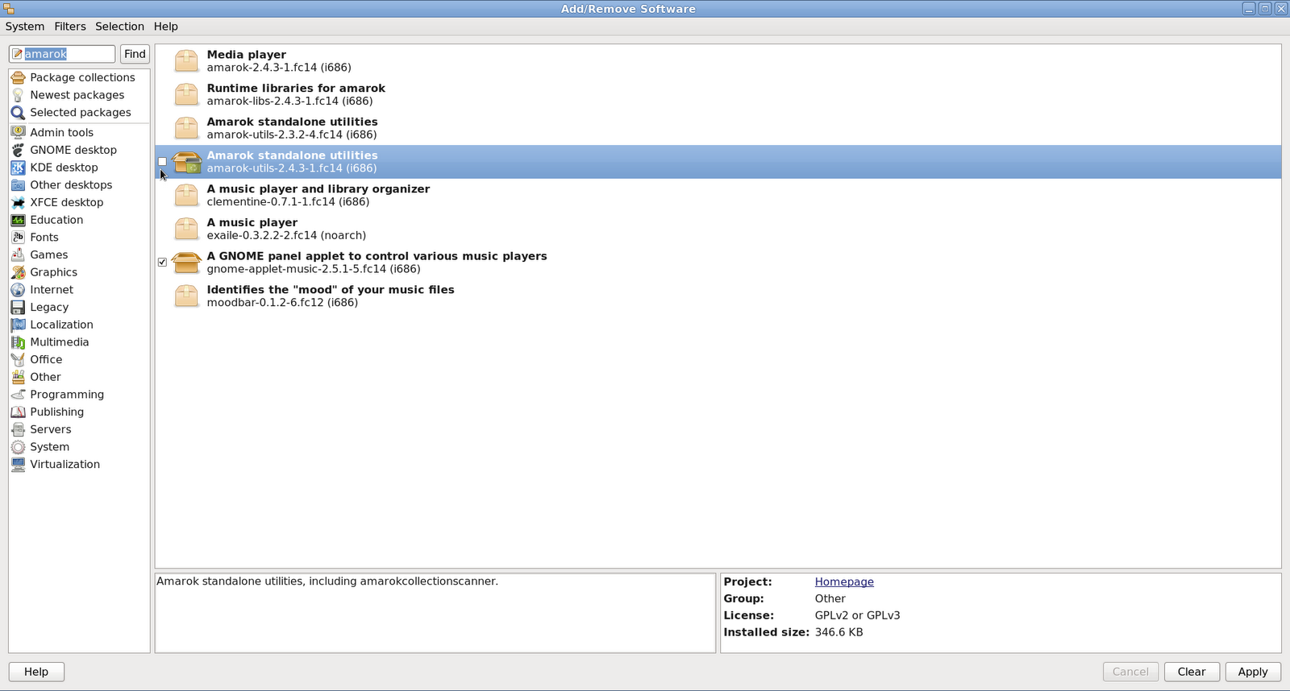Image resolution: width=1290 pixels, height=691 pixels.
Task: Open the project Homepage link
Action: (844, 581)
